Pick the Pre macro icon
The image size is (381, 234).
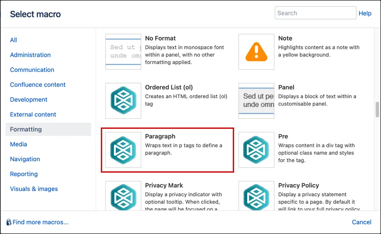point(256,150)
